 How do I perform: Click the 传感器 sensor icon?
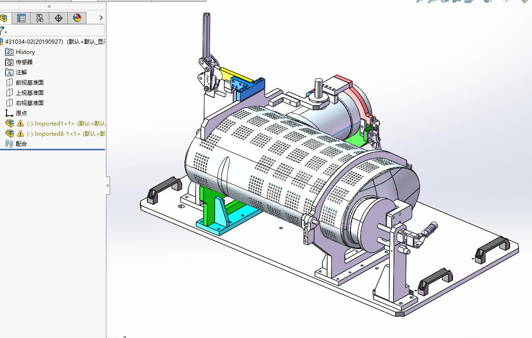[x=9, y=62]
